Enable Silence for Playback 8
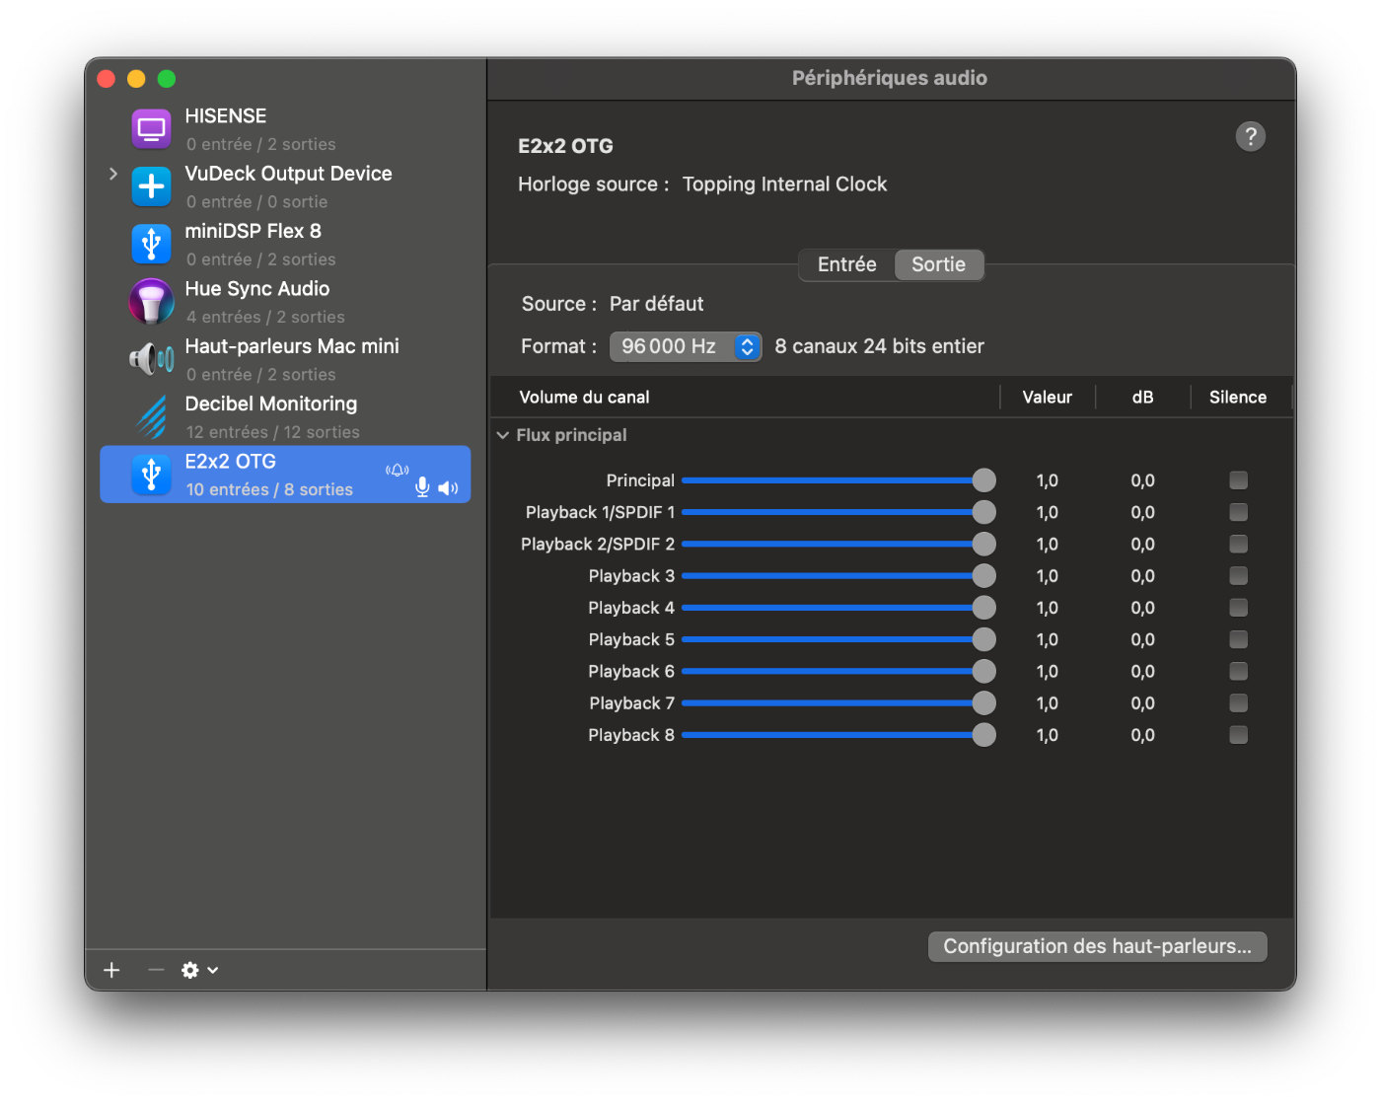The width and height of the screenshot is (1381, 1103). [1238, 735]
